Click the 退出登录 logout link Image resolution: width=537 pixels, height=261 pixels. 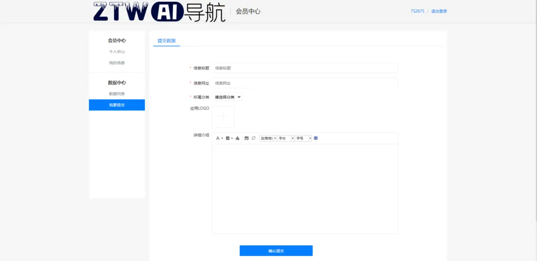(439, 11)
